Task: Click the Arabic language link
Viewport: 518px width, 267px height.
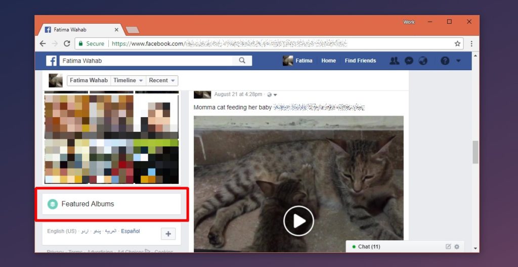Action: (111, 231)
